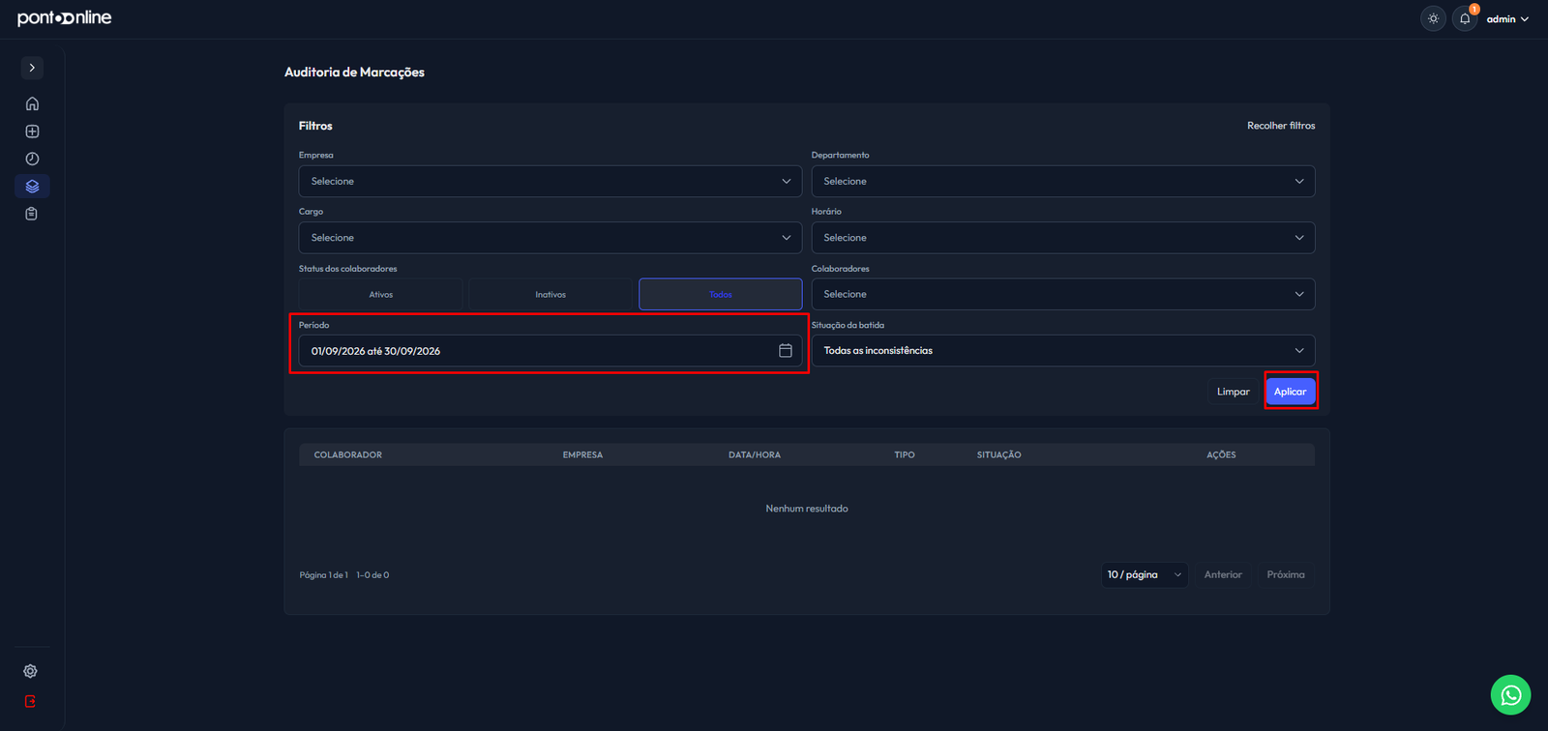Click Recolher filtros link
The image size is (1548, 731).
point(1281,126)
